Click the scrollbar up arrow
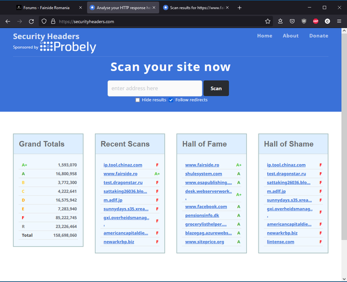The height and width of the screenshot is (282, 347). (x=344, y=31)
